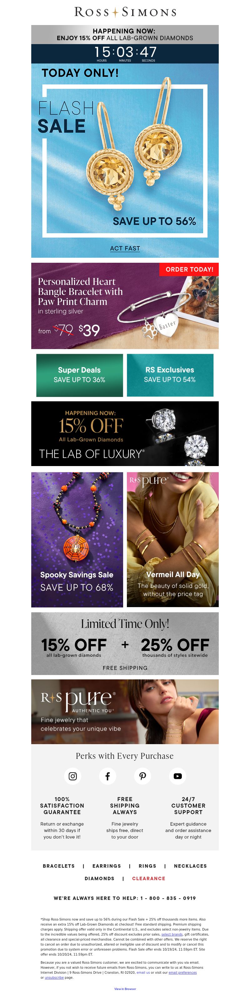Click the unsubscribe link
The height and width of the screenshot is (1005, 250).
coord(54,977)
